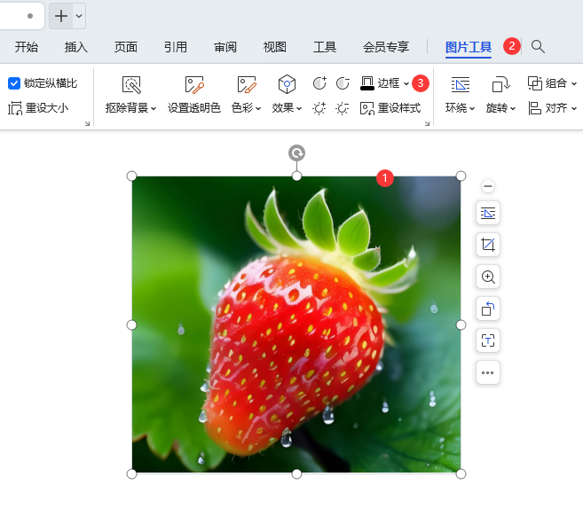
Task: Expand the 对齐 dropdown arrow
Action: [574, 108]
